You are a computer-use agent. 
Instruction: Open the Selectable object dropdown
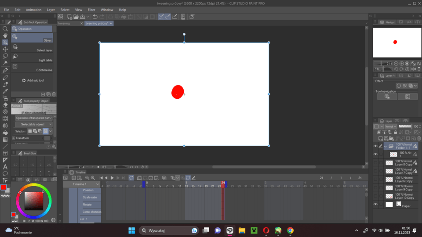pyautogui.click(x=34, y=124)
